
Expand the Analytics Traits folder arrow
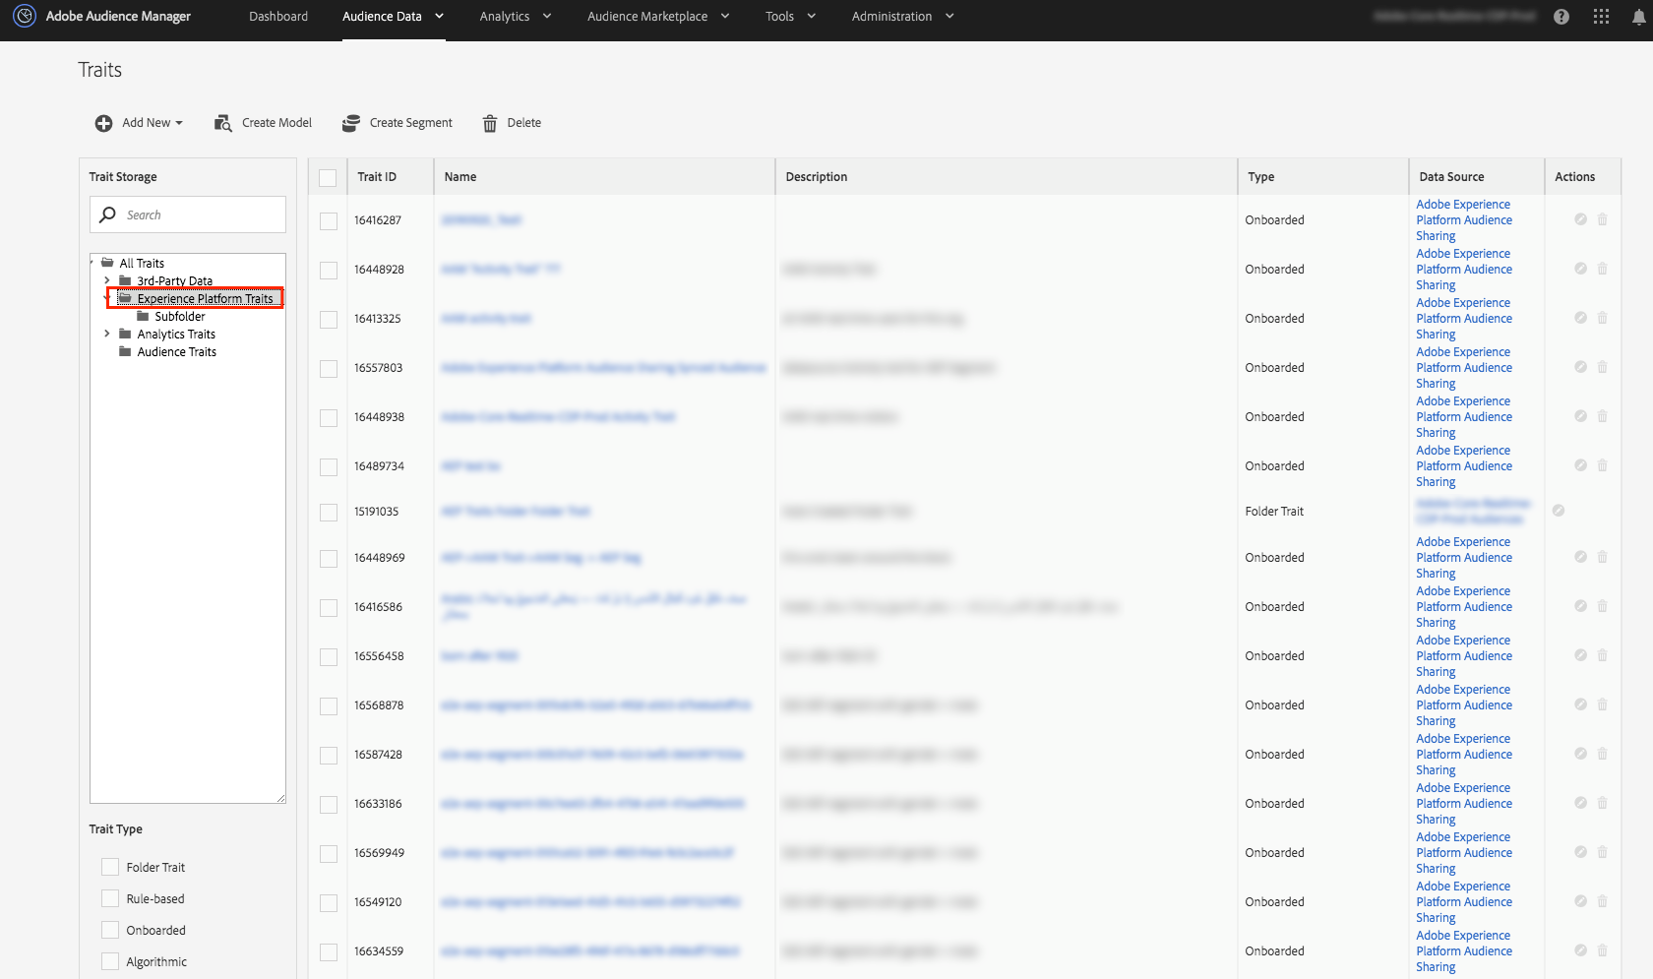107,334
